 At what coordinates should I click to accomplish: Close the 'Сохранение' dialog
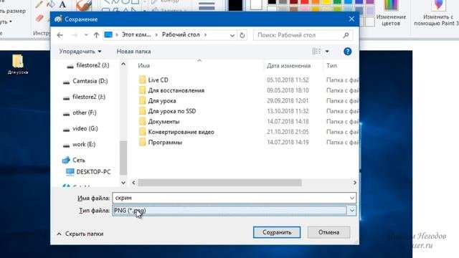[351, 19]
